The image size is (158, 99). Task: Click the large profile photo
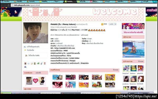point(36,33)
